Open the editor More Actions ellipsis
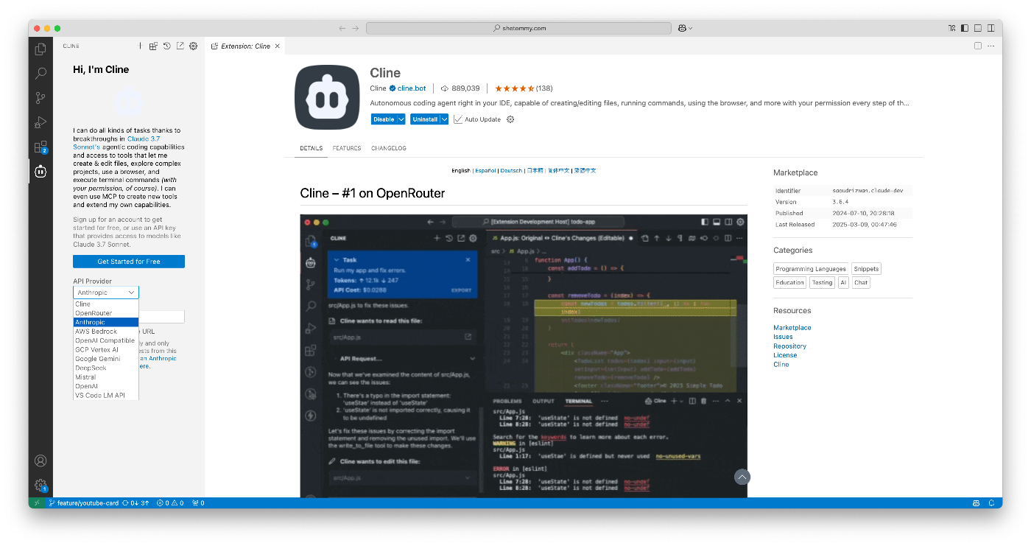The height and width of the screenshot is (546, 1031). (991, 46)
